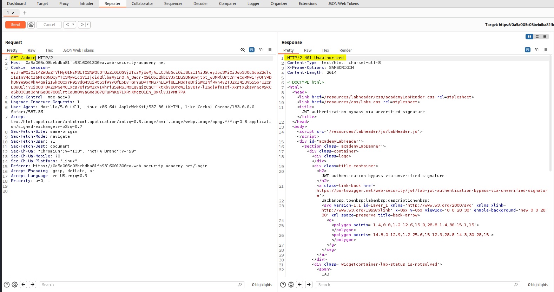The width and height of the screenshot is (554, 292).
Task: Click magnifier icon in Request search
Action: coord(240,285)
